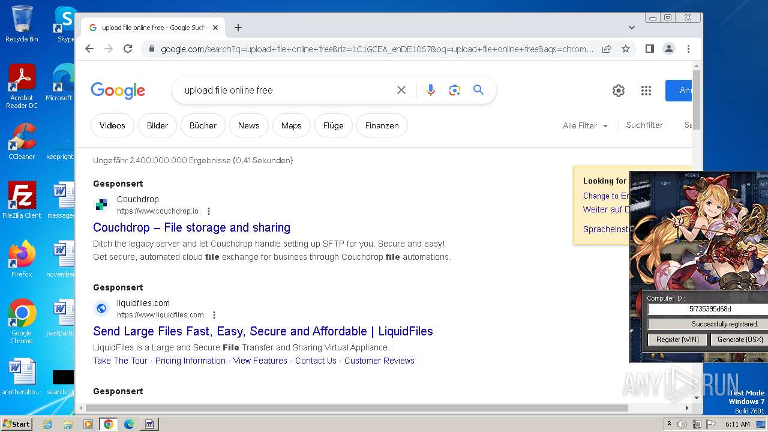Open Google Chrome desktop icon
This screenshot has width=768, height=432.
coord(22,322)
